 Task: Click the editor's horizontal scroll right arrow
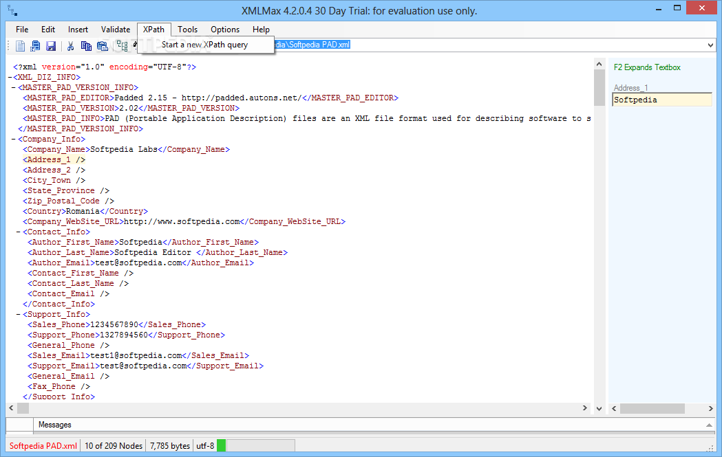point(585,408)
